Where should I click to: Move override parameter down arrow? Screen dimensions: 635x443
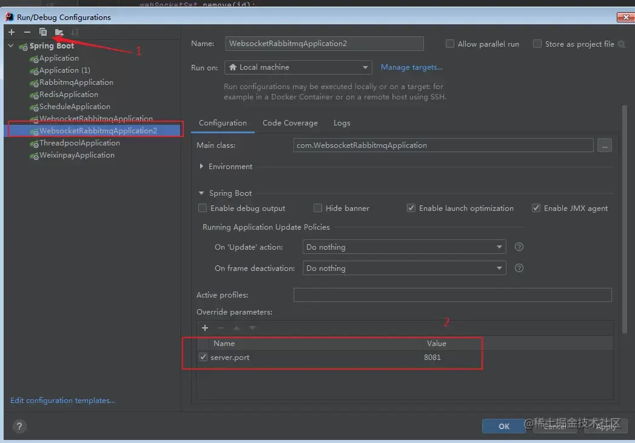tap(252, 328)
